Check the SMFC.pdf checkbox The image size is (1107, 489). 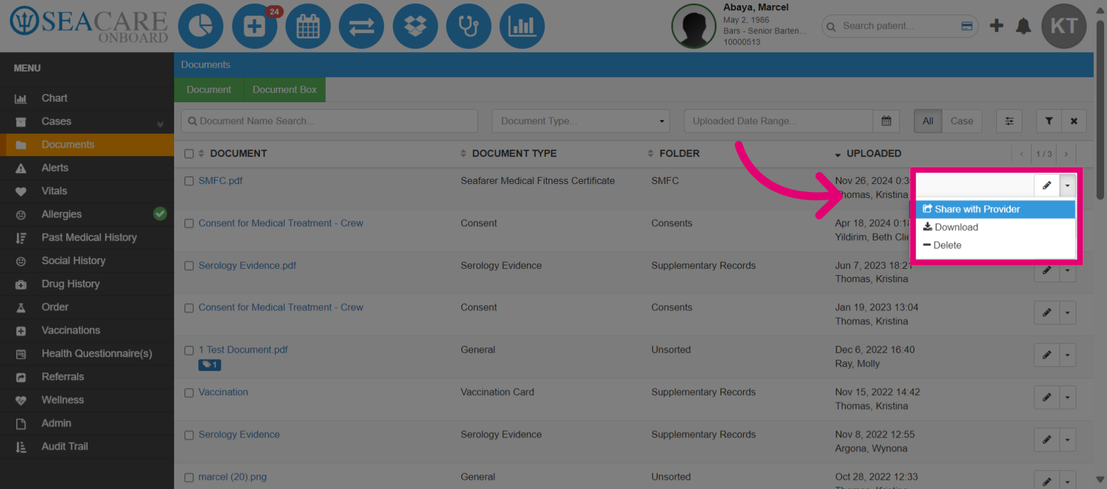189,181
